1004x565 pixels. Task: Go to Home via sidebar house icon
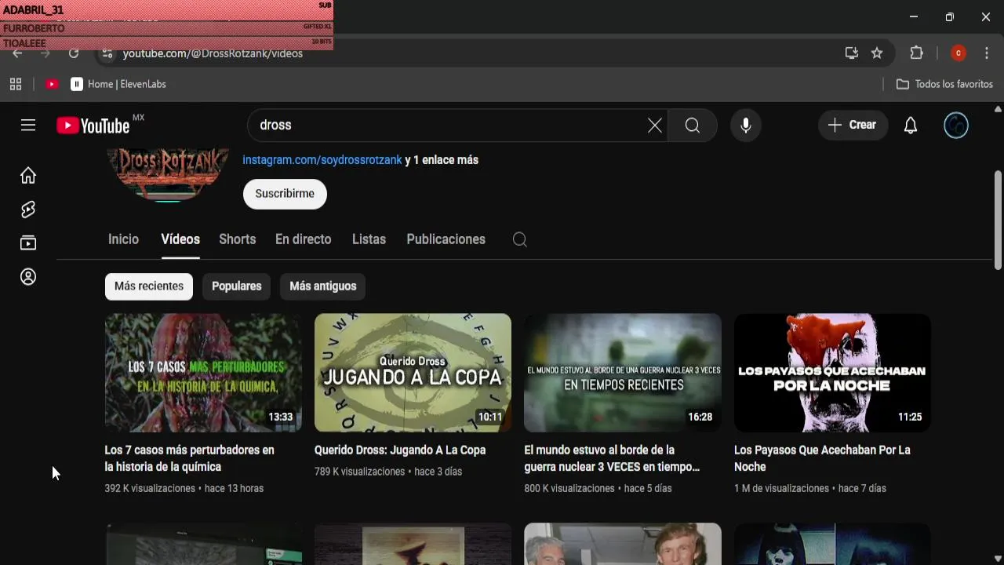click(x=28, y=175)
